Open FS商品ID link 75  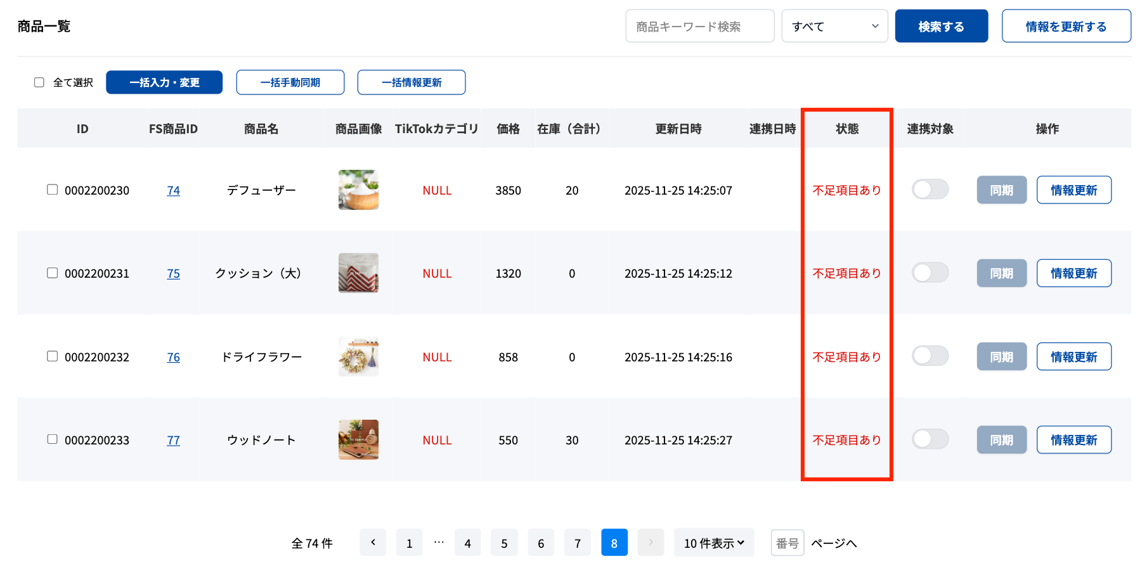174,273
